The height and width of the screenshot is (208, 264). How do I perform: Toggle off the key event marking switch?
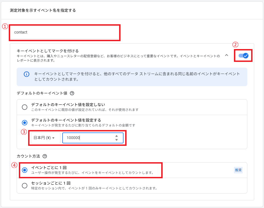point(243,56)
